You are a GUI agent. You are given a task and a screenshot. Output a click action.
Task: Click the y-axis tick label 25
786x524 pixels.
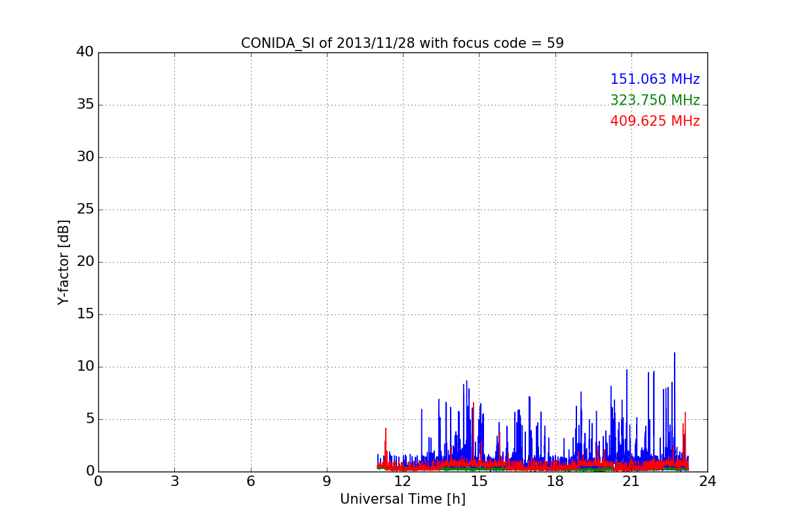pyautogui.click(x=85, y=210)
